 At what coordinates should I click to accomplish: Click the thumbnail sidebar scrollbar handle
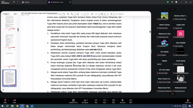coord(18,29)
